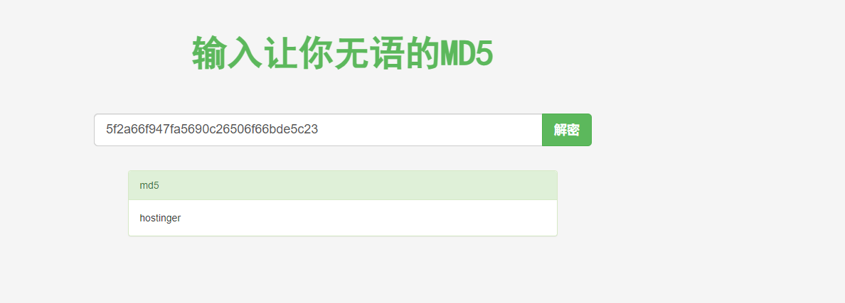
Task: Click the MD5 letters in the green title
Action: point(467,53)
